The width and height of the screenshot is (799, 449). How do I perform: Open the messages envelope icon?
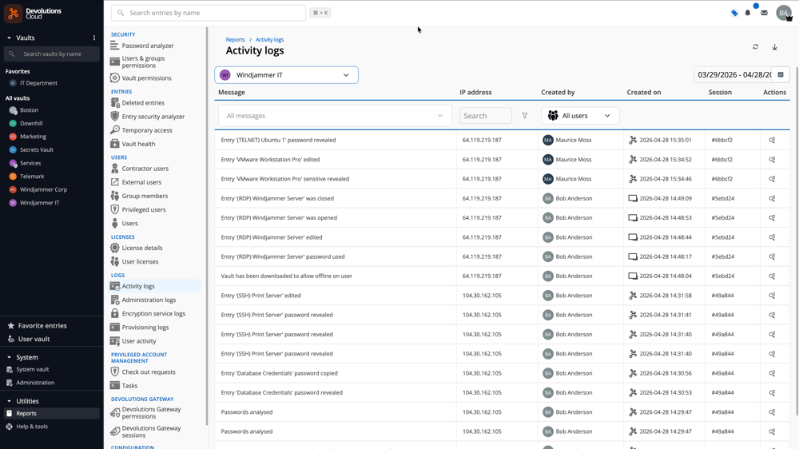coord(764,13)
